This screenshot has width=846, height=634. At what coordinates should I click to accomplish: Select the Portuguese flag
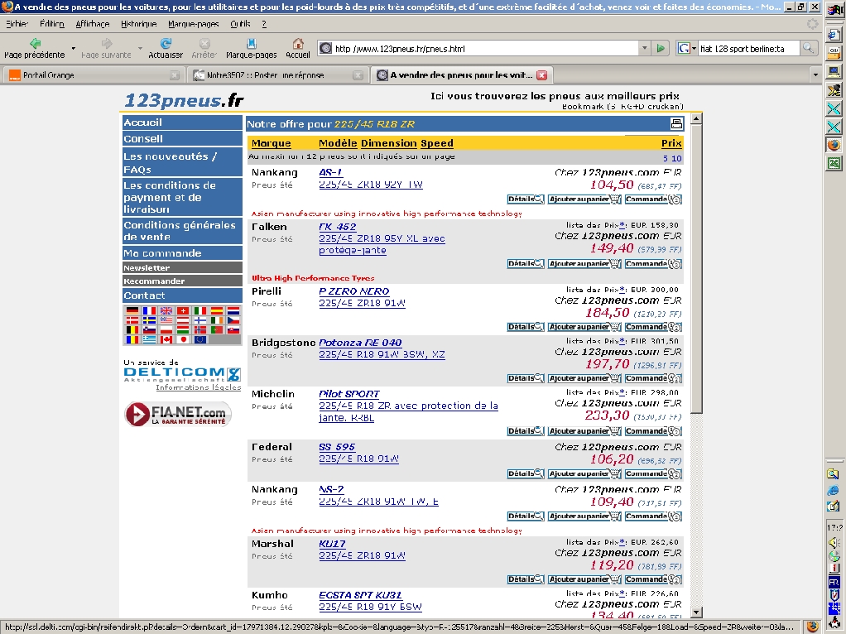pyautogui.click(x=216, y=330)
